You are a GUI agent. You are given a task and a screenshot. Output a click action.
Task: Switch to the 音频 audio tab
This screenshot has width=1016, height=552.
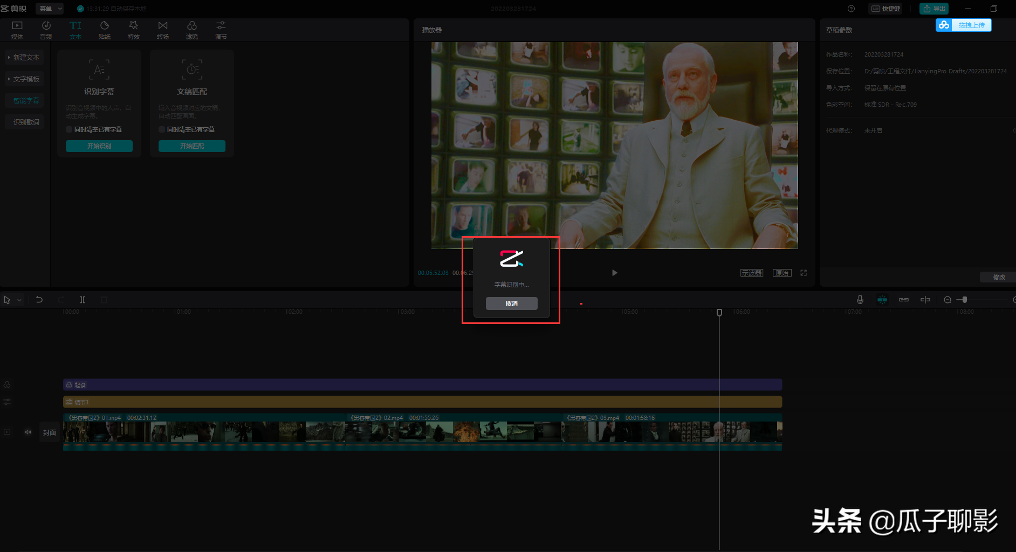click(46, 30)
